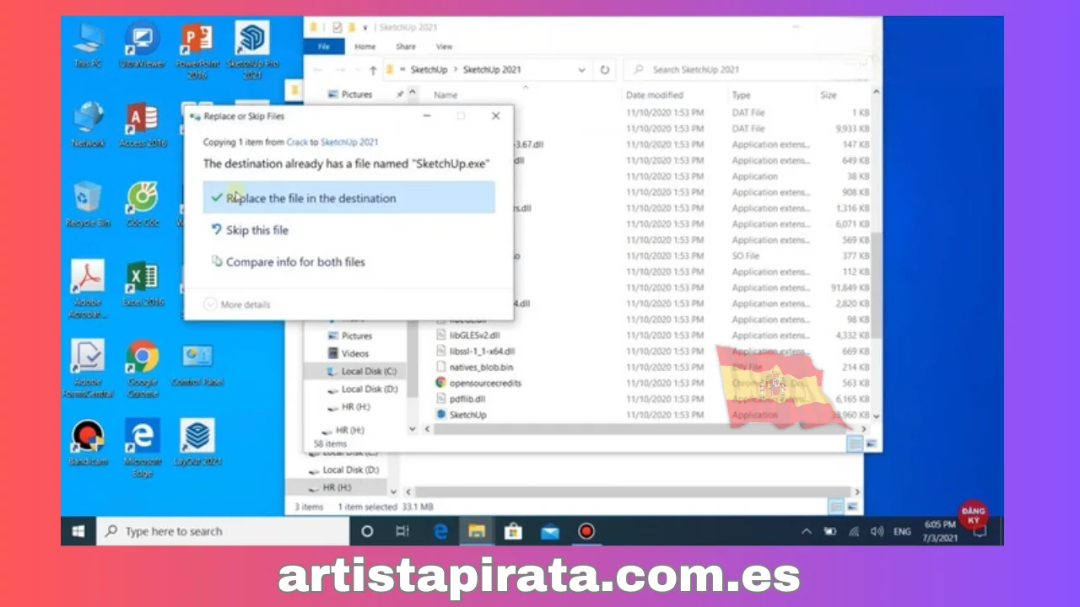
Task: Open the Coc Coc browser shortcut
Action: click(x=143, y=205)
